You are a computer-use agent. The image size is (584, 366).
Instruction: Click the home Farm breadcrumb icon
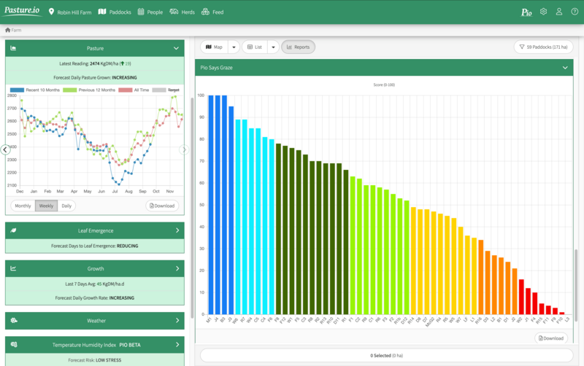[7, 30]
